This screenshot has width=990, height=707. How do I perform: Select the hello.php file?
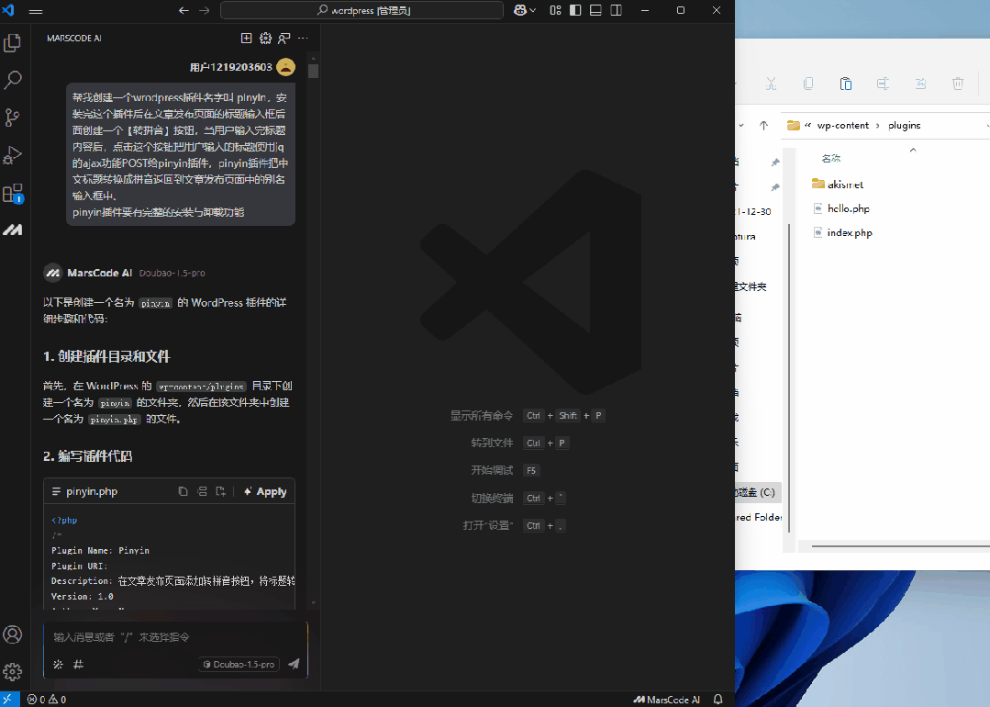(x=848, y=208)
